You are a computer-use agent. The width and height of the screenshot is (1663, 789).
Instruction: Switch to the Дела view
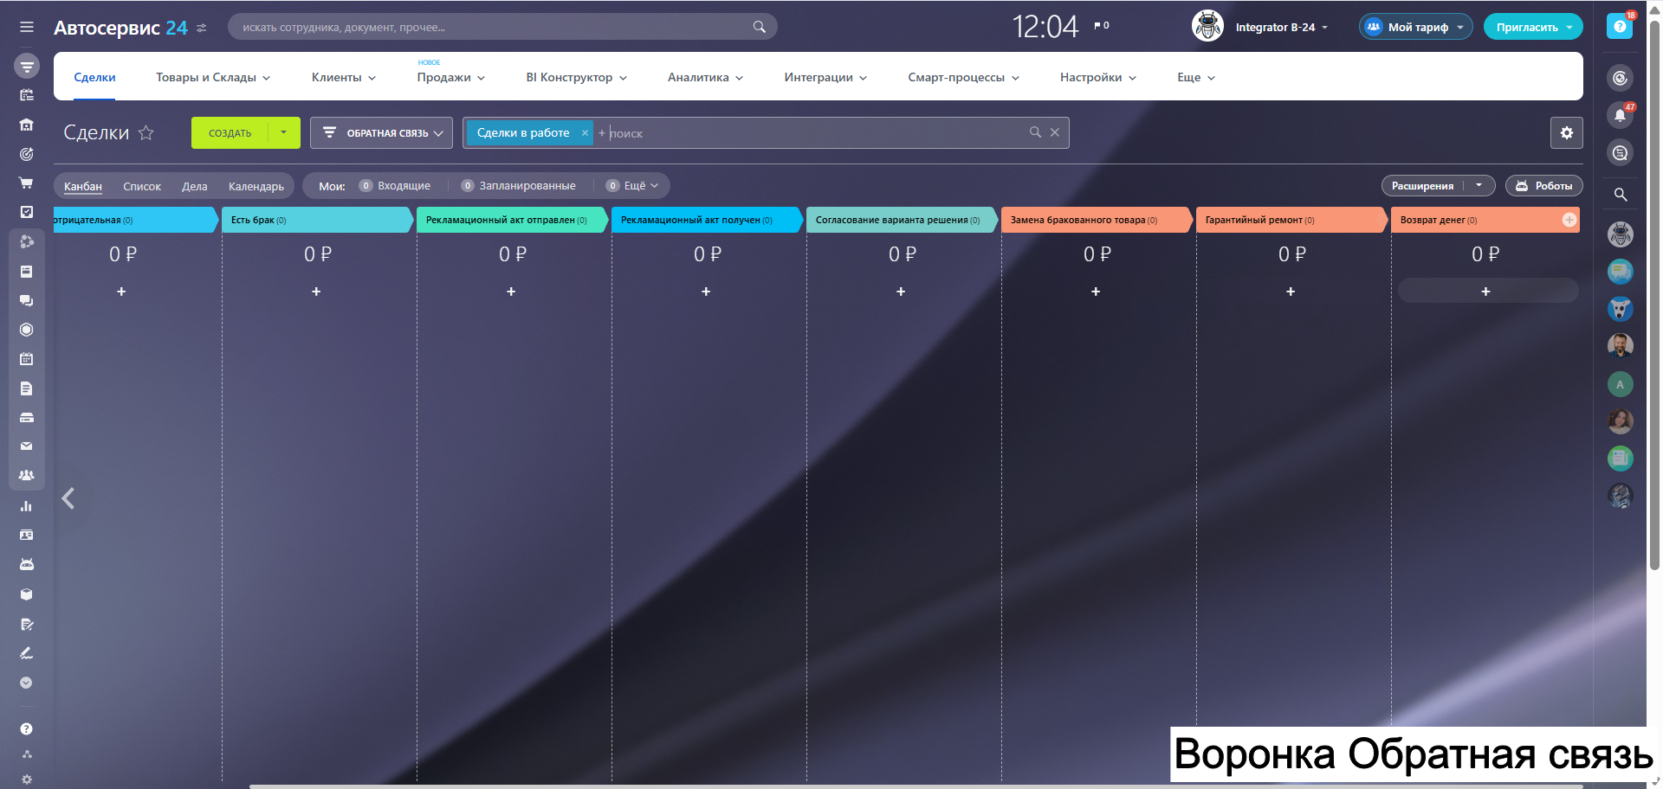(x=195, y=186)
